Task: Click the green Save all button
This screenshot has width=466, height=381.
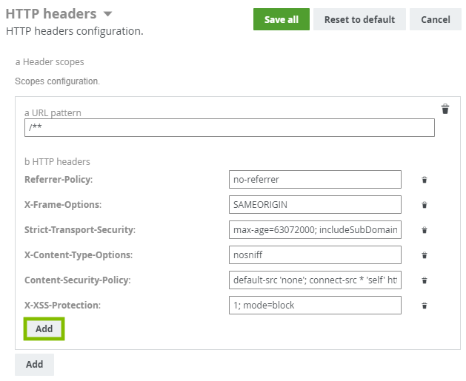Action: (281, 19)
